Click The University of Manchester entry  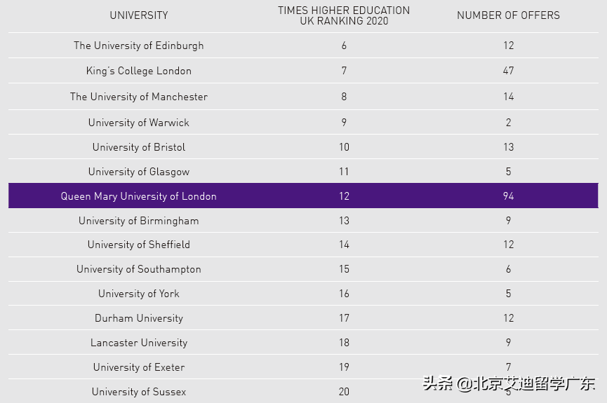139,97
